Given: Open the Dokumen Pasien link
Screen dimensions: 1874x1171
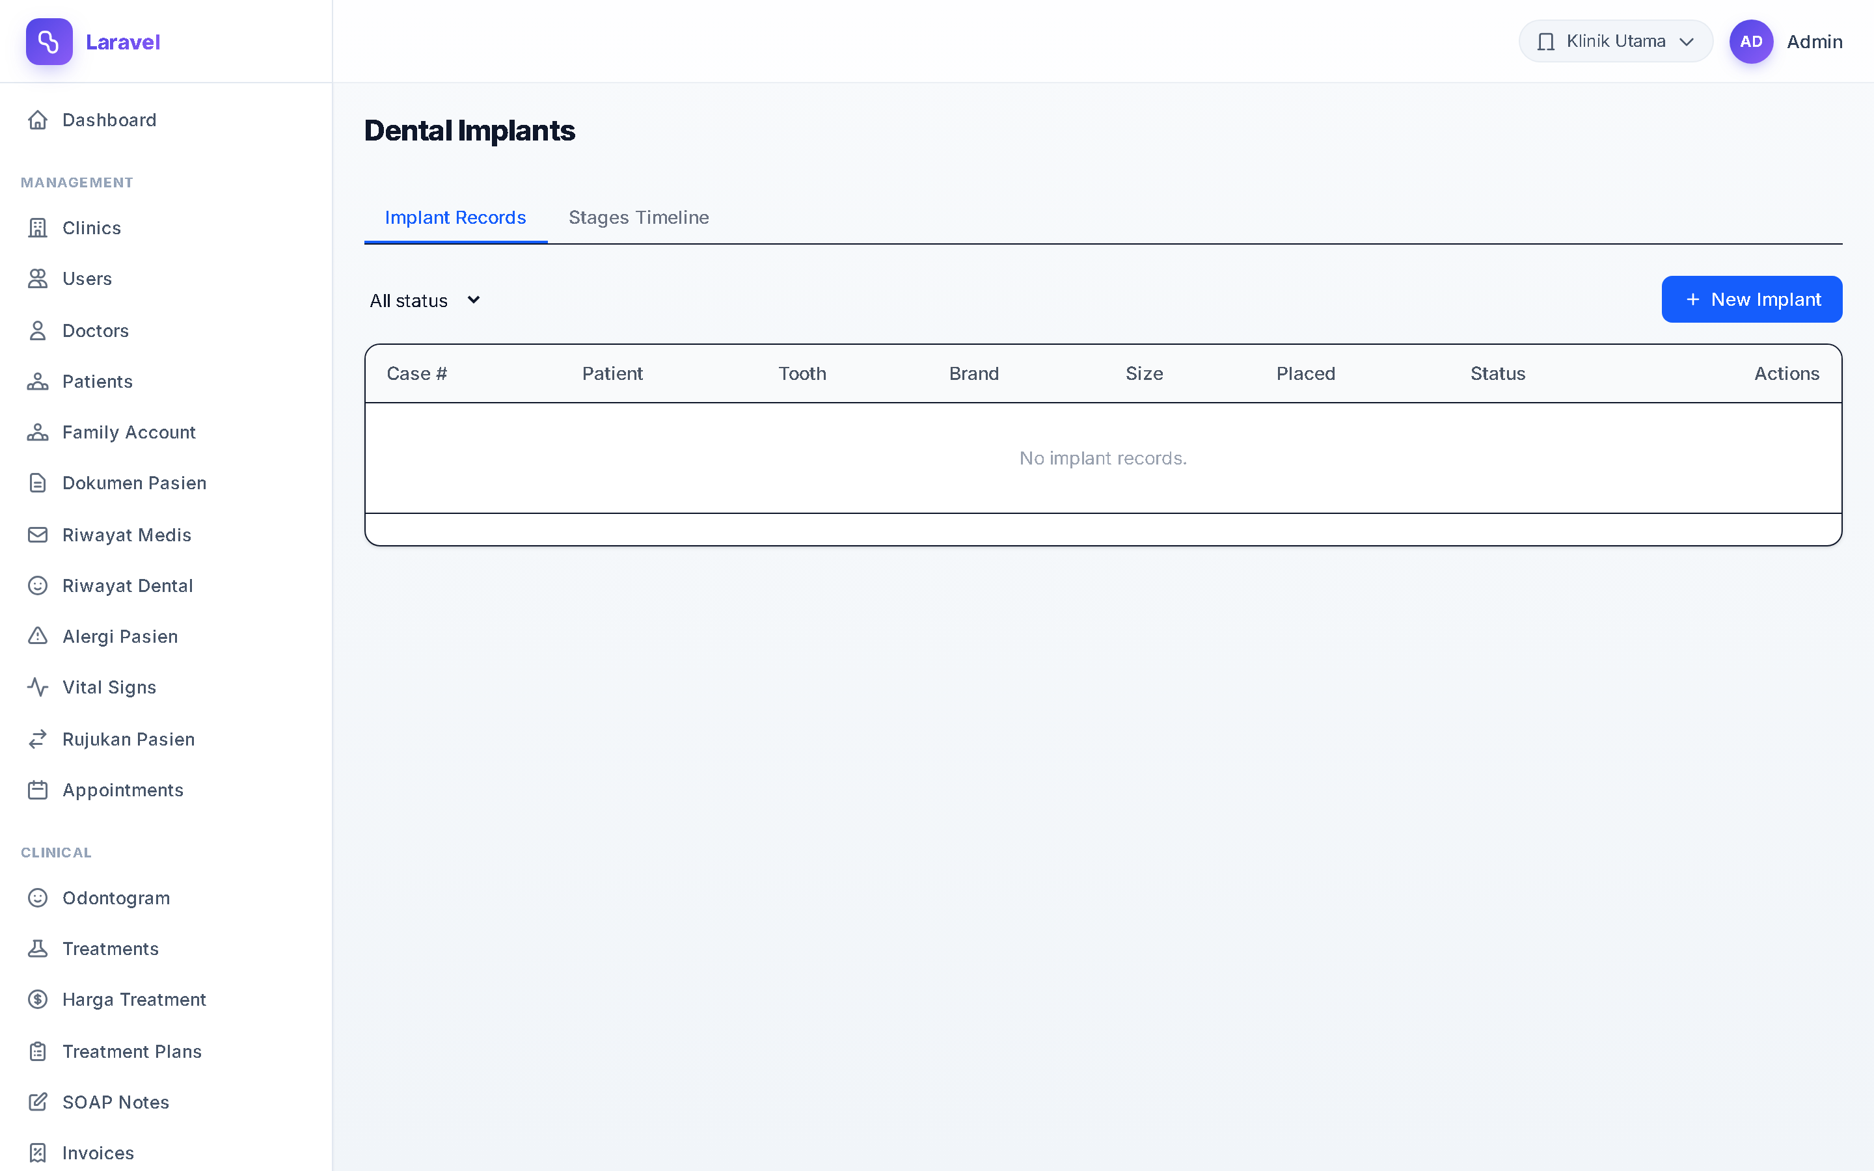Looking at the screenshot, I should tap(166, 483).
